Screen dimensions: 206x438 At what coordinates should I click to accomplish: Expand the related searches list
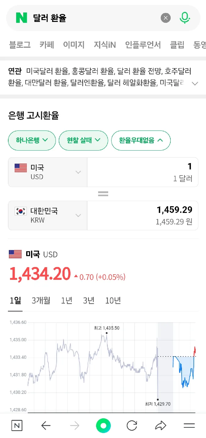[x=195, y=83]
